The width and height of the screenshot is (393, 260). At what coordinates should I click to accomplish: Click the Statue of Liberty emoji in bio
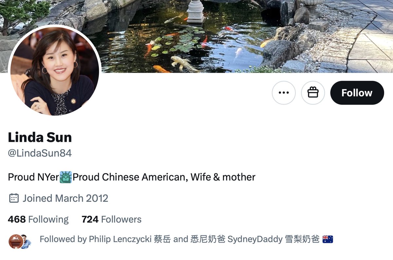tap(65, 177)
